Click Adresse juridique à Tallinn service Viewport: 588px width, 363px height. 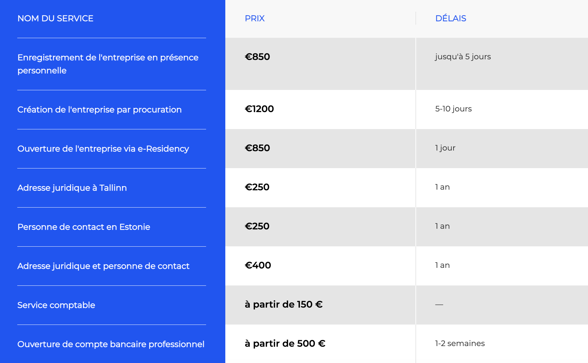[72, 188]
